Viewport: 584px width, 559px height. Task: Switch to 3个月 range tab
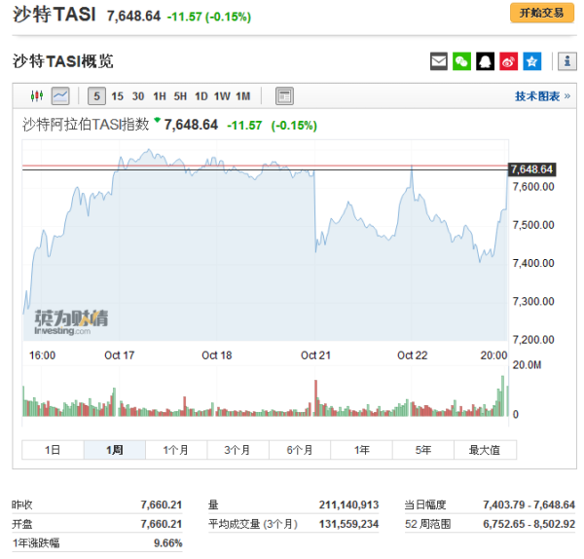click(237, 450)
